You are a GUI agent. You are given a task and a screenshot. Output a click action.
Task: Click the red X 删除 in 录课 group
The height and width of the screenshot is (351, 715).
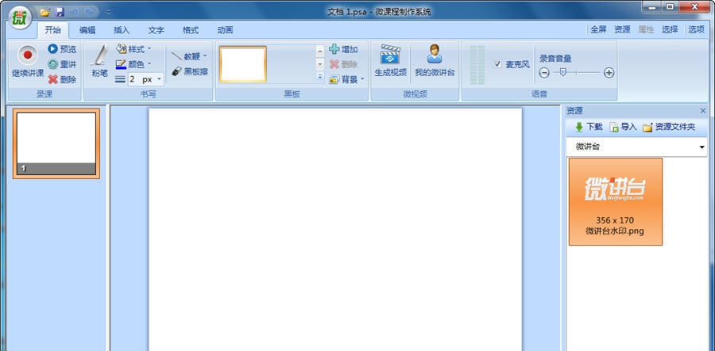pos(62,79)
